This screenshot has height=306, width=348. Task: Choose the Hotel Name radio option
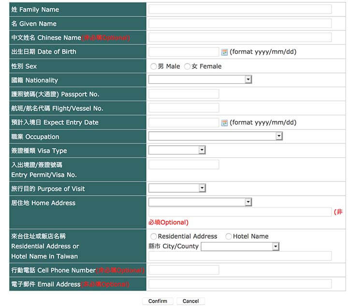point(228,236)
